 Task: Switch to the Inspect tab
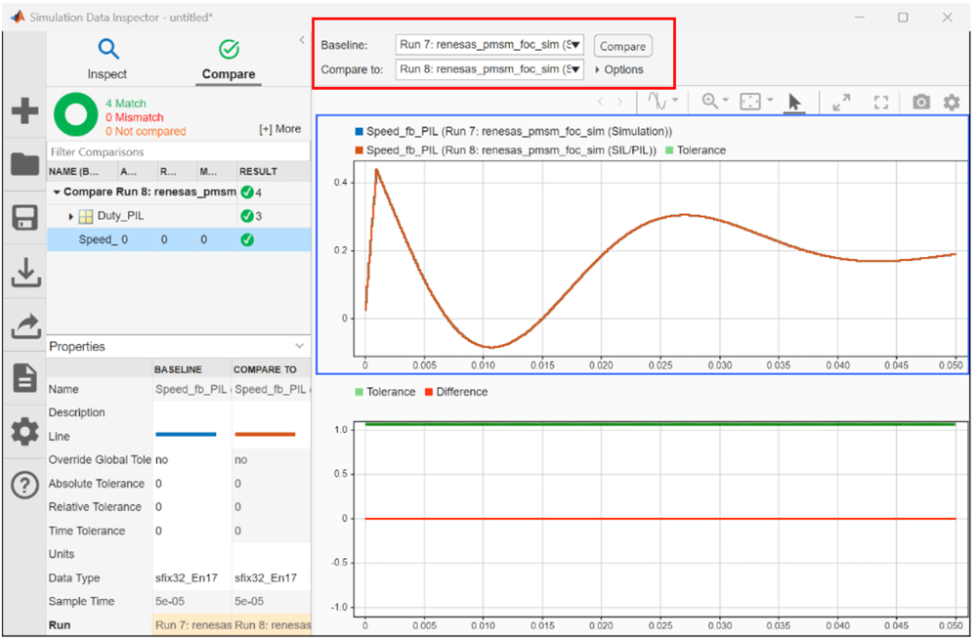(107, 59)
